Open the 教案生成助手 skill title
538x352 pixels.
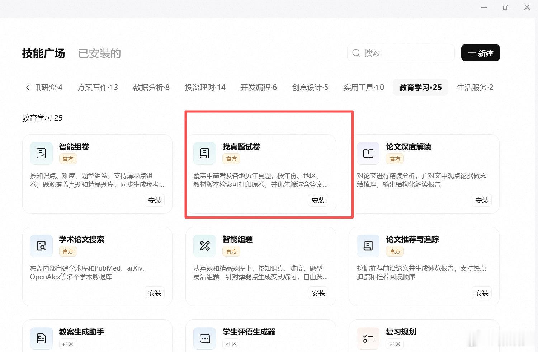coord(82,332)
